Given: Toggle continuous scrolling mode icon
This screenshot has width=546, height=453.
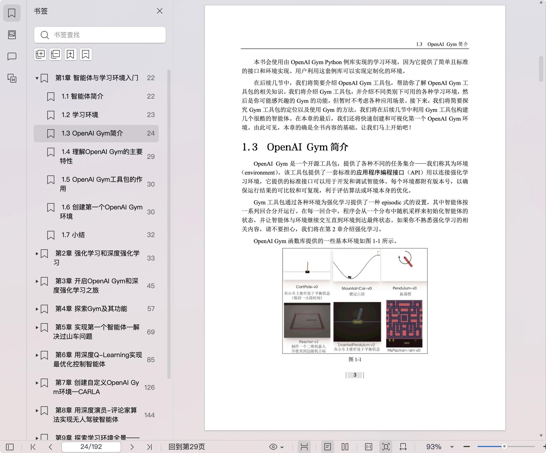Looking at the screenshot, I should (x=304, y=447).
